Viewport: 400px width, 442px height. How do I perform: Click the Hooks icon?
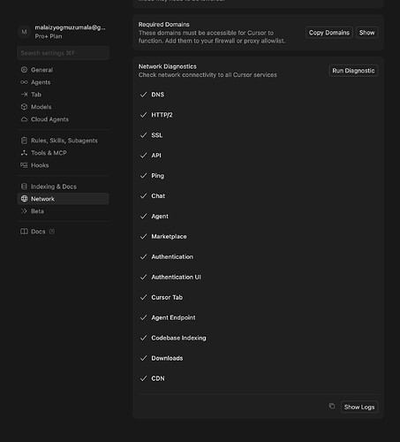pyautogui.click(x=24, y=165)
